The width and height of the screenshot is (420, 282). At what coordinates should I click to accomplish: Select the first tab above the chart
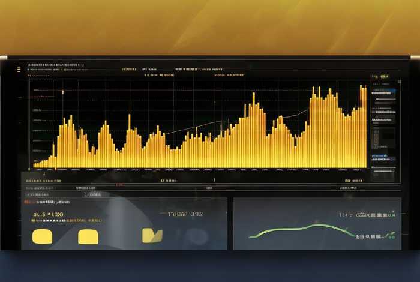pyautogui.click(x=129, y=70)
